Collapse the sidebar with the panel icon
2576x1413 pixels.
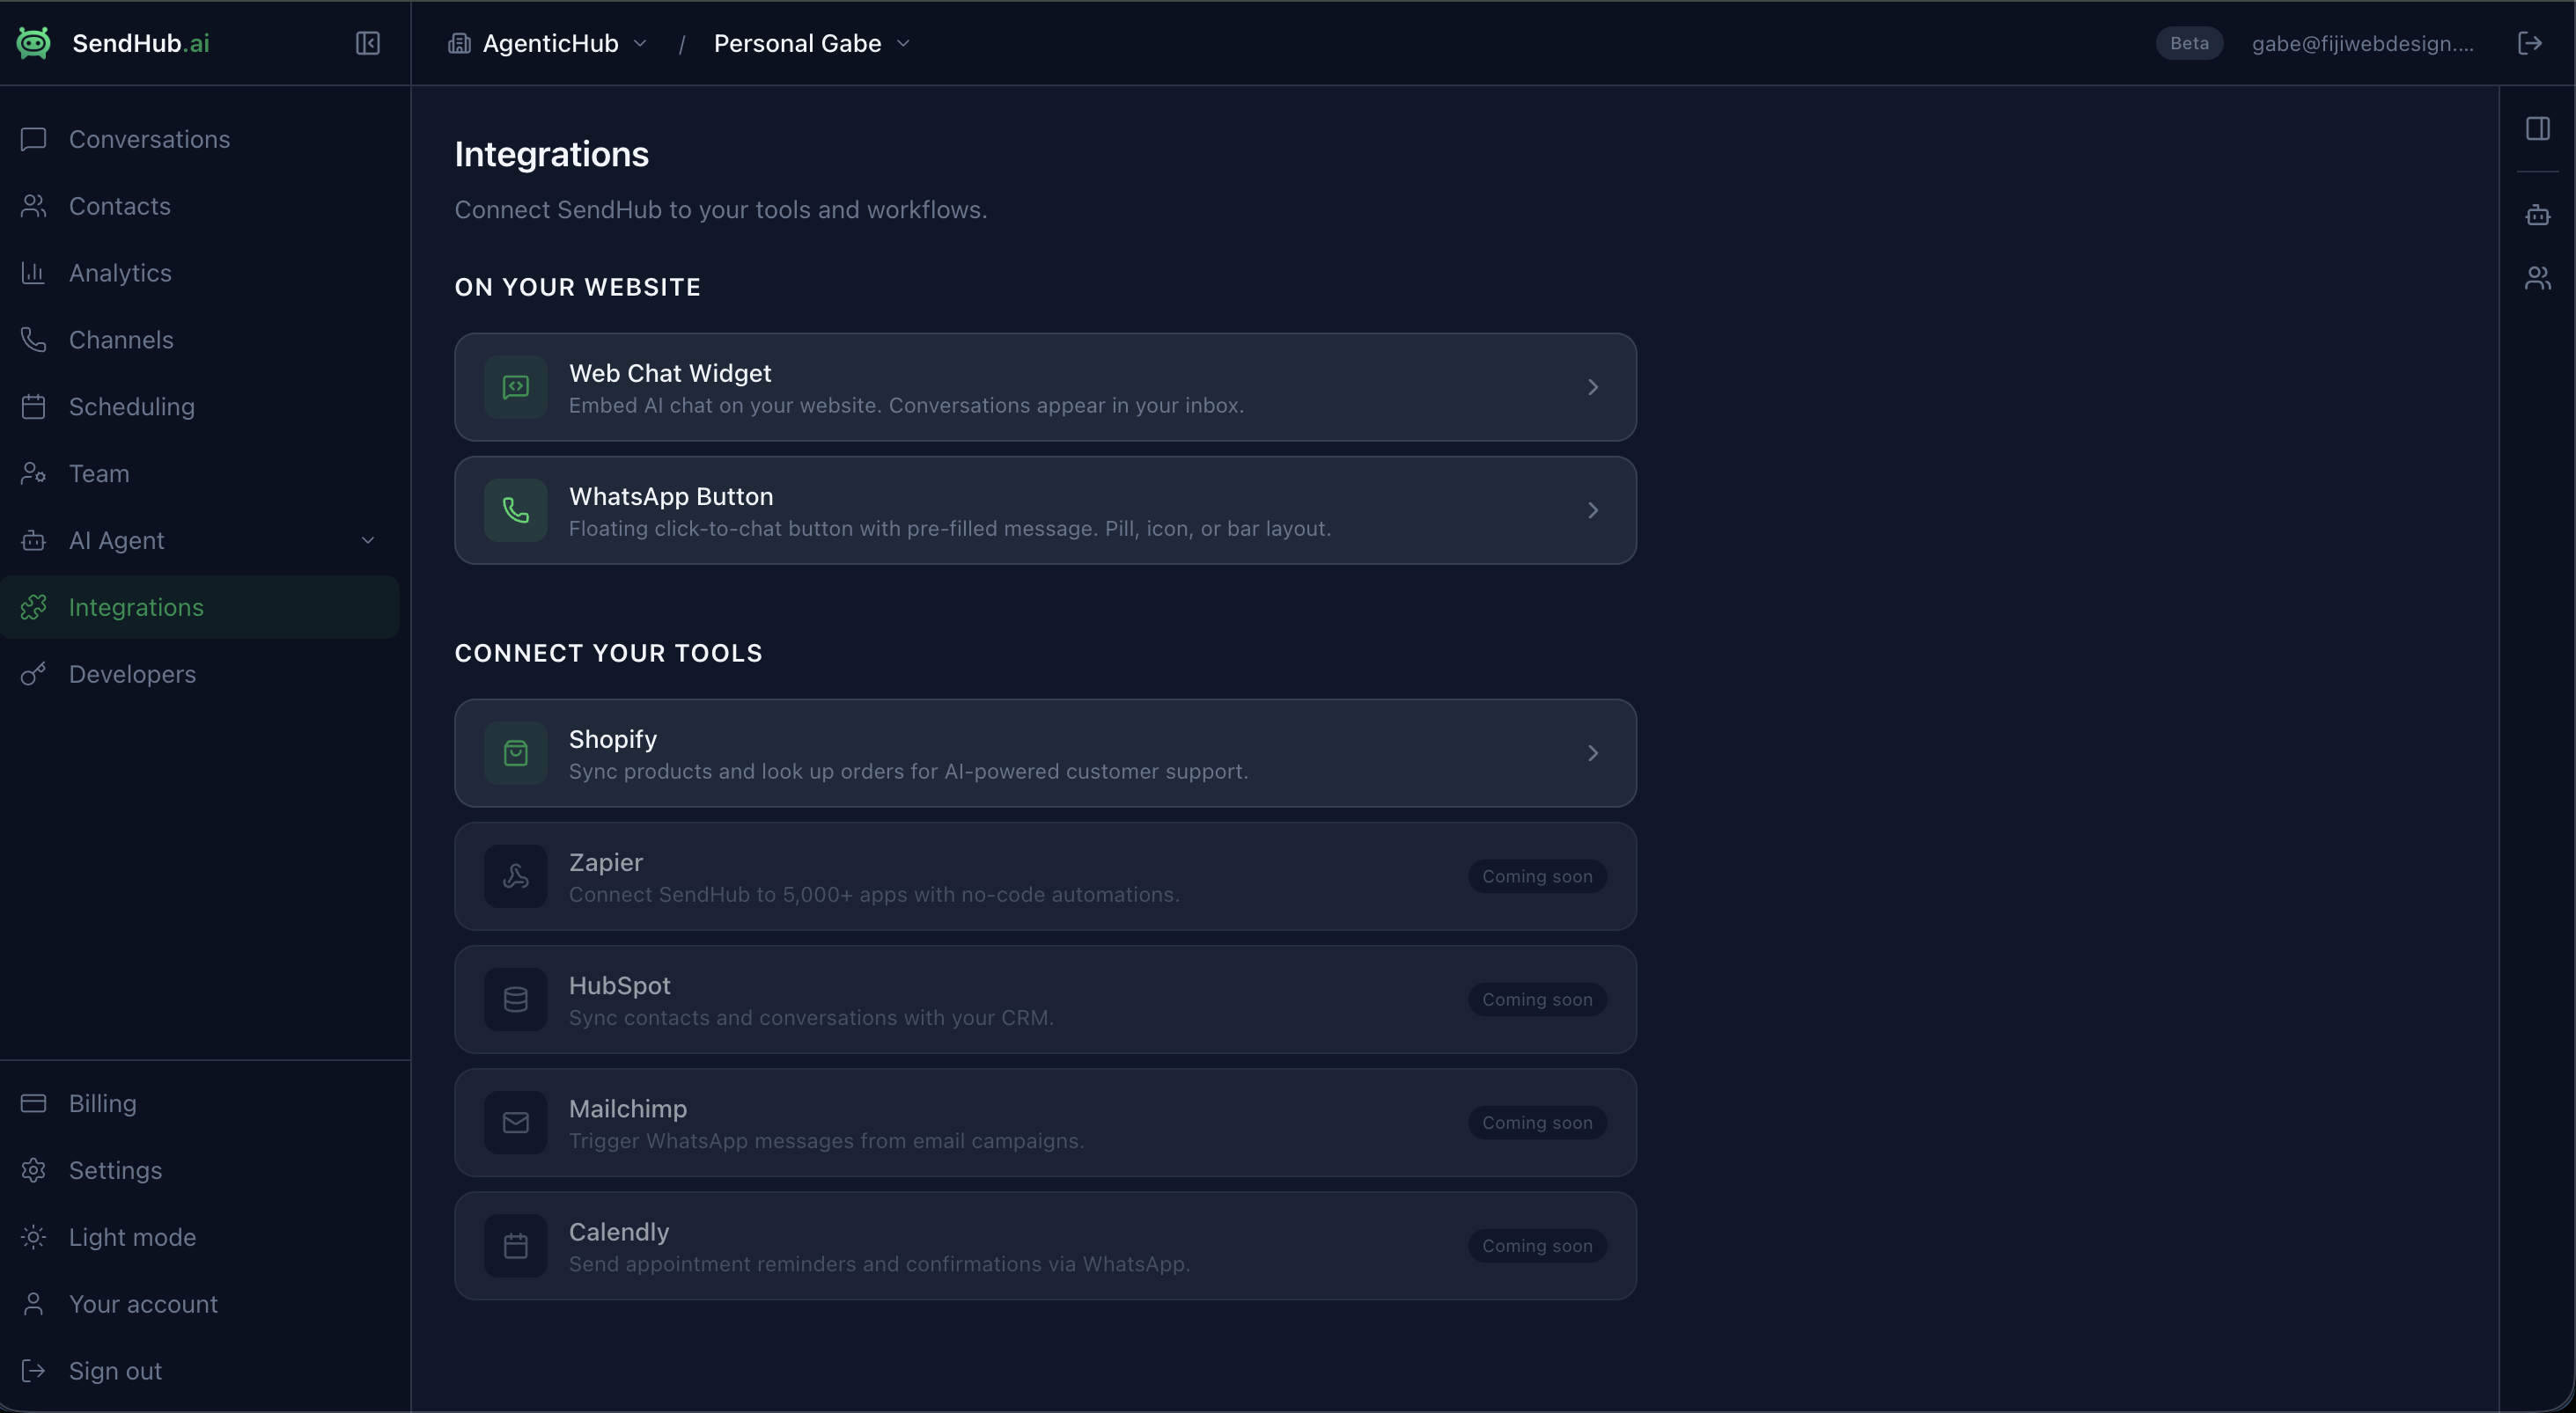[368, 43]
